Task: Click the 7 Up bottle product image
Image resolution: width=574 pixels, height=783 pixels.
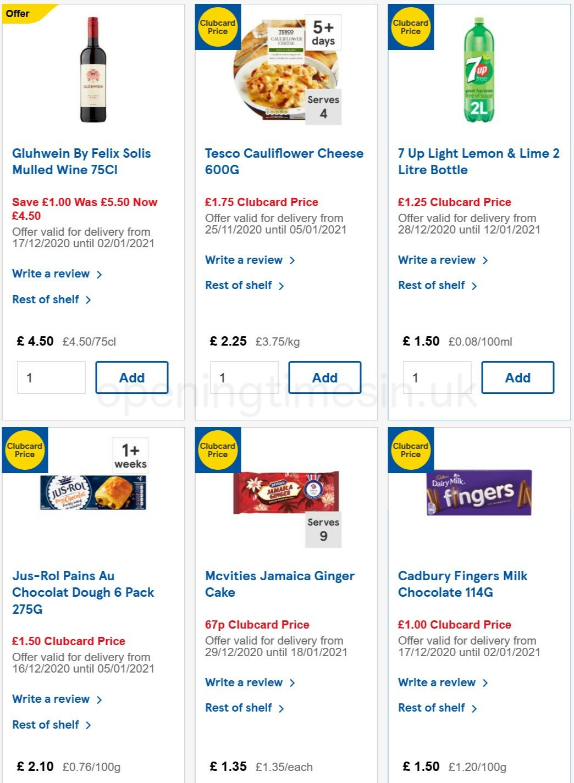Action: [x=479, y=69]
